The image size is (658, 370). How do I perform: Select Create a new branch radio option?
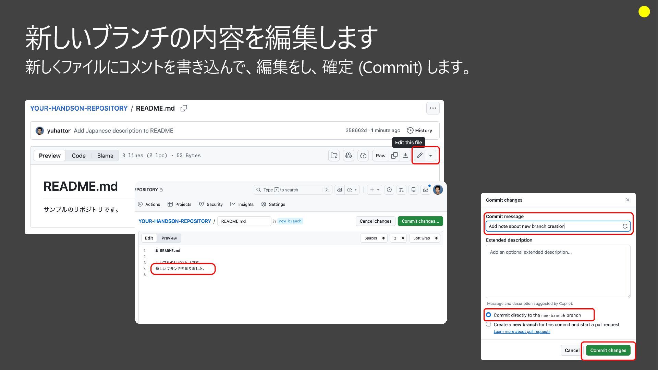point(488,324)
